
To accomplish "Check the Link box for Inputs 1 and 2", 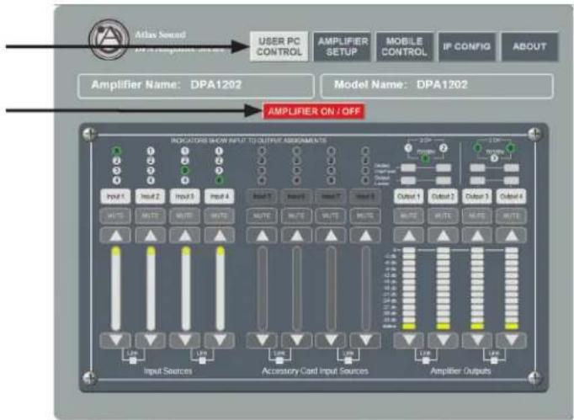I will coord(133,361).
